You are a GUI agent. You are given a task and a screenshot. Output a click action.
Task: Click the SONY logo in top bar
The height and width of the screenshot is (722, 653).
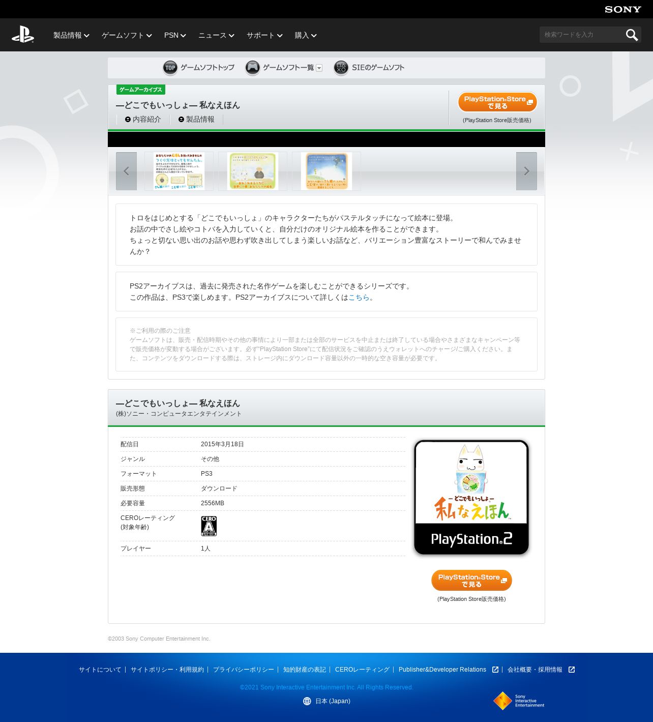coord(623,9)
